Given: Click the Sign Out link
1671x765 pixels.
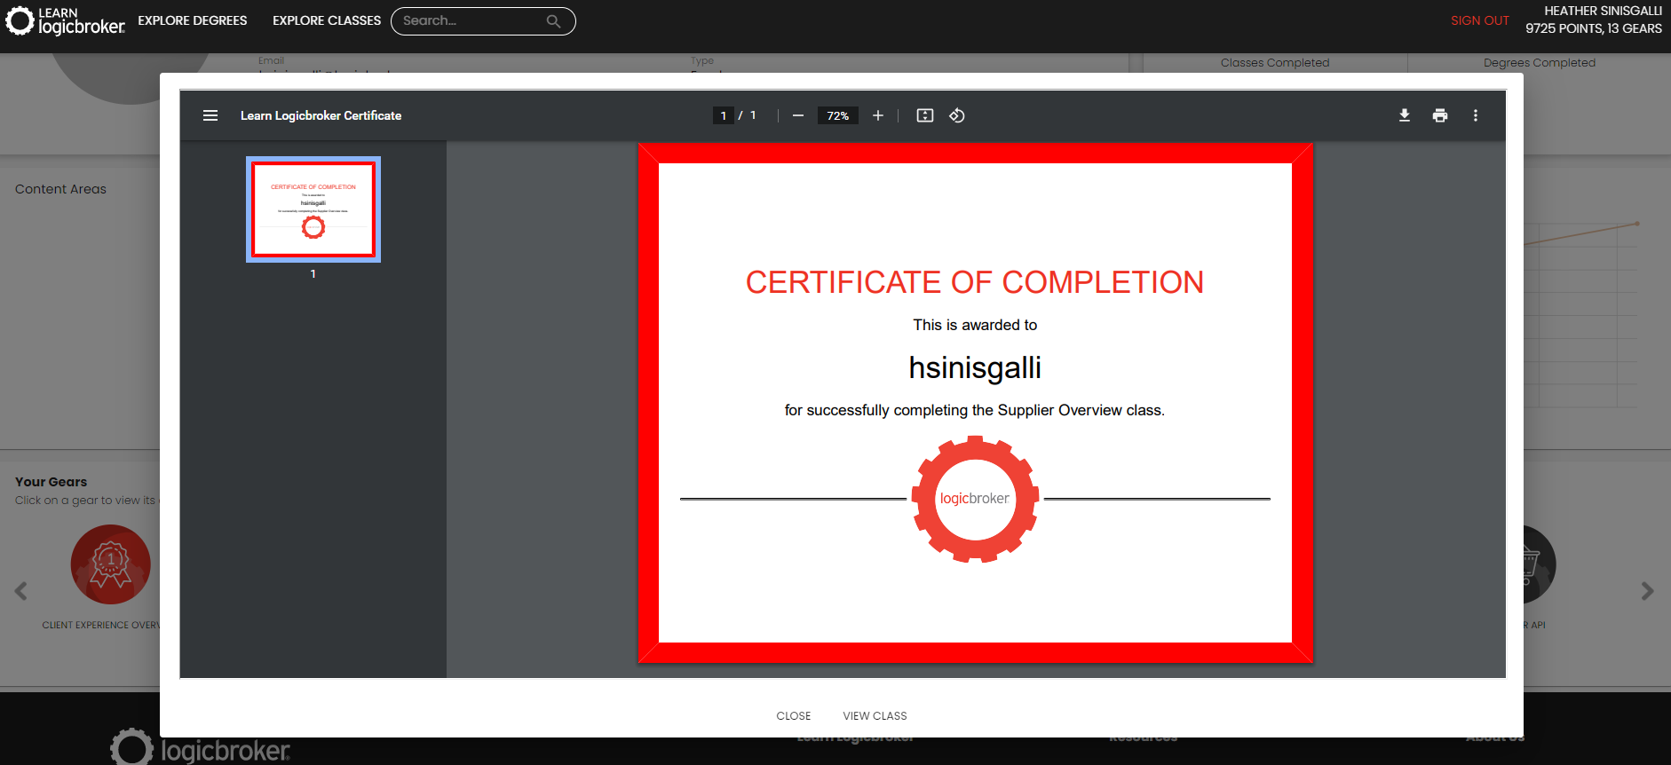Looking at the screenshot, I should pos(1479,20).
